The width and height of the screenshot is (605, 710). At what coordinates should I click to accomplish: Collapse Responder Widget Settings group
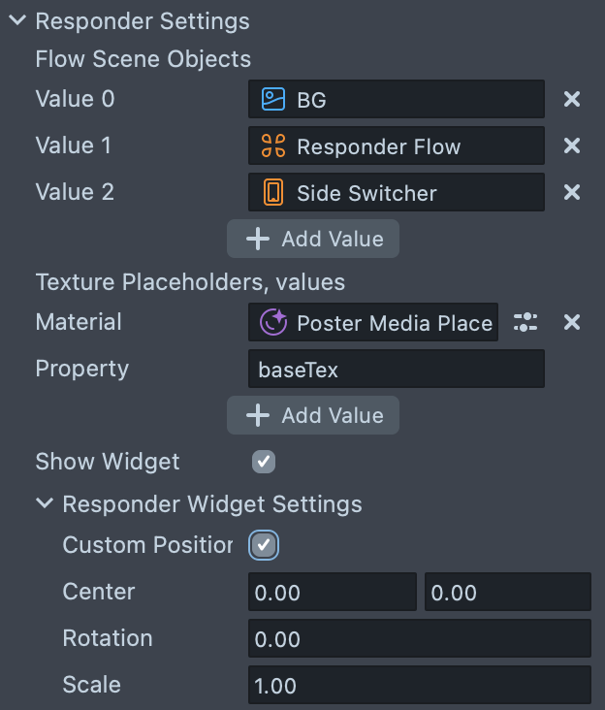pos(45,503)
